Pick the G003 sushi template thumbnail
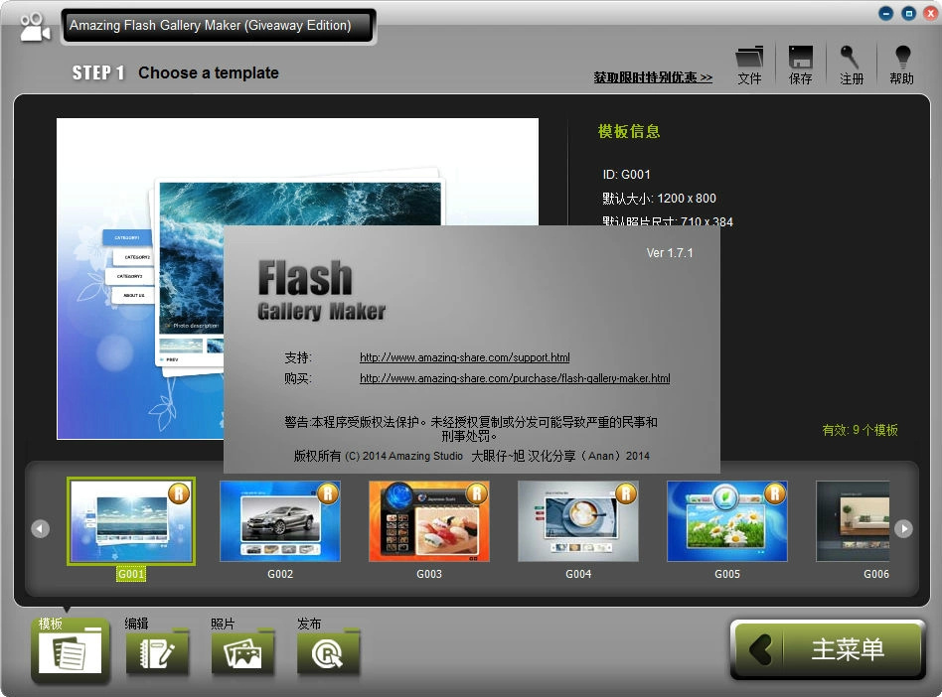The width and height of the screenshot is (942, 697). pyautogui.click(x=429, y=521)
